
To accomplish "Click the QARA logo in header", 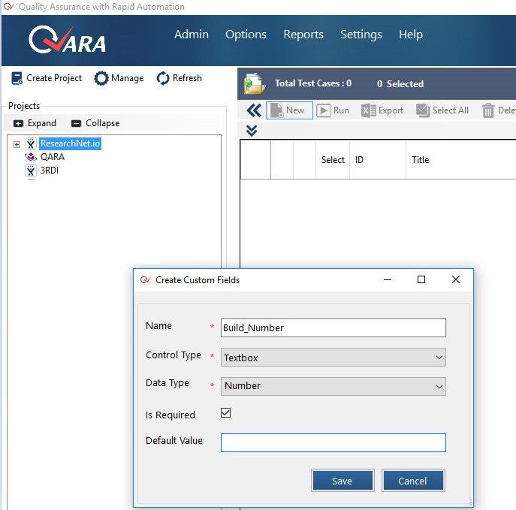I will tap(68, 40).
